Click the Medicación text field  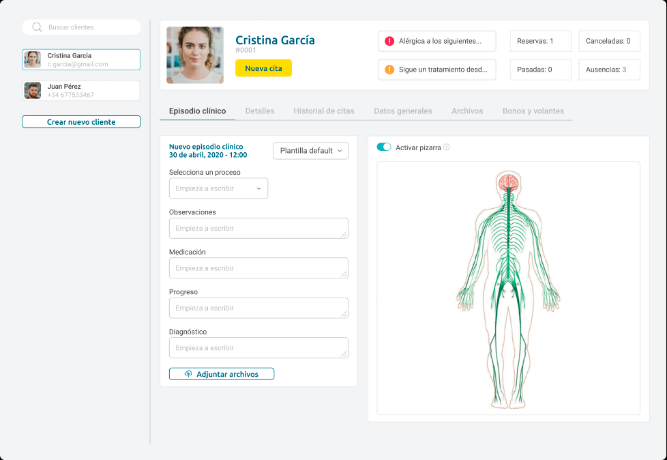click(258, 268)
